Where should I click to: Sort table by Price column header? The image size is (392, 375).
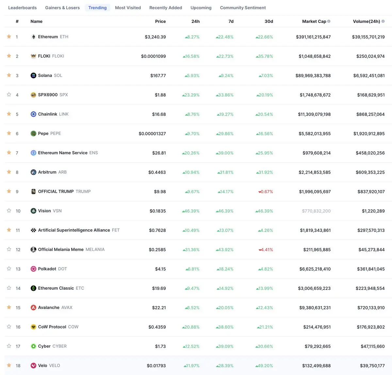tap(160, 21)
